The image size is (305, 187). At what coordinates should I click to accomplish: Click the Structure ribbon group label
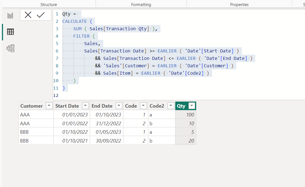[49, 4]
